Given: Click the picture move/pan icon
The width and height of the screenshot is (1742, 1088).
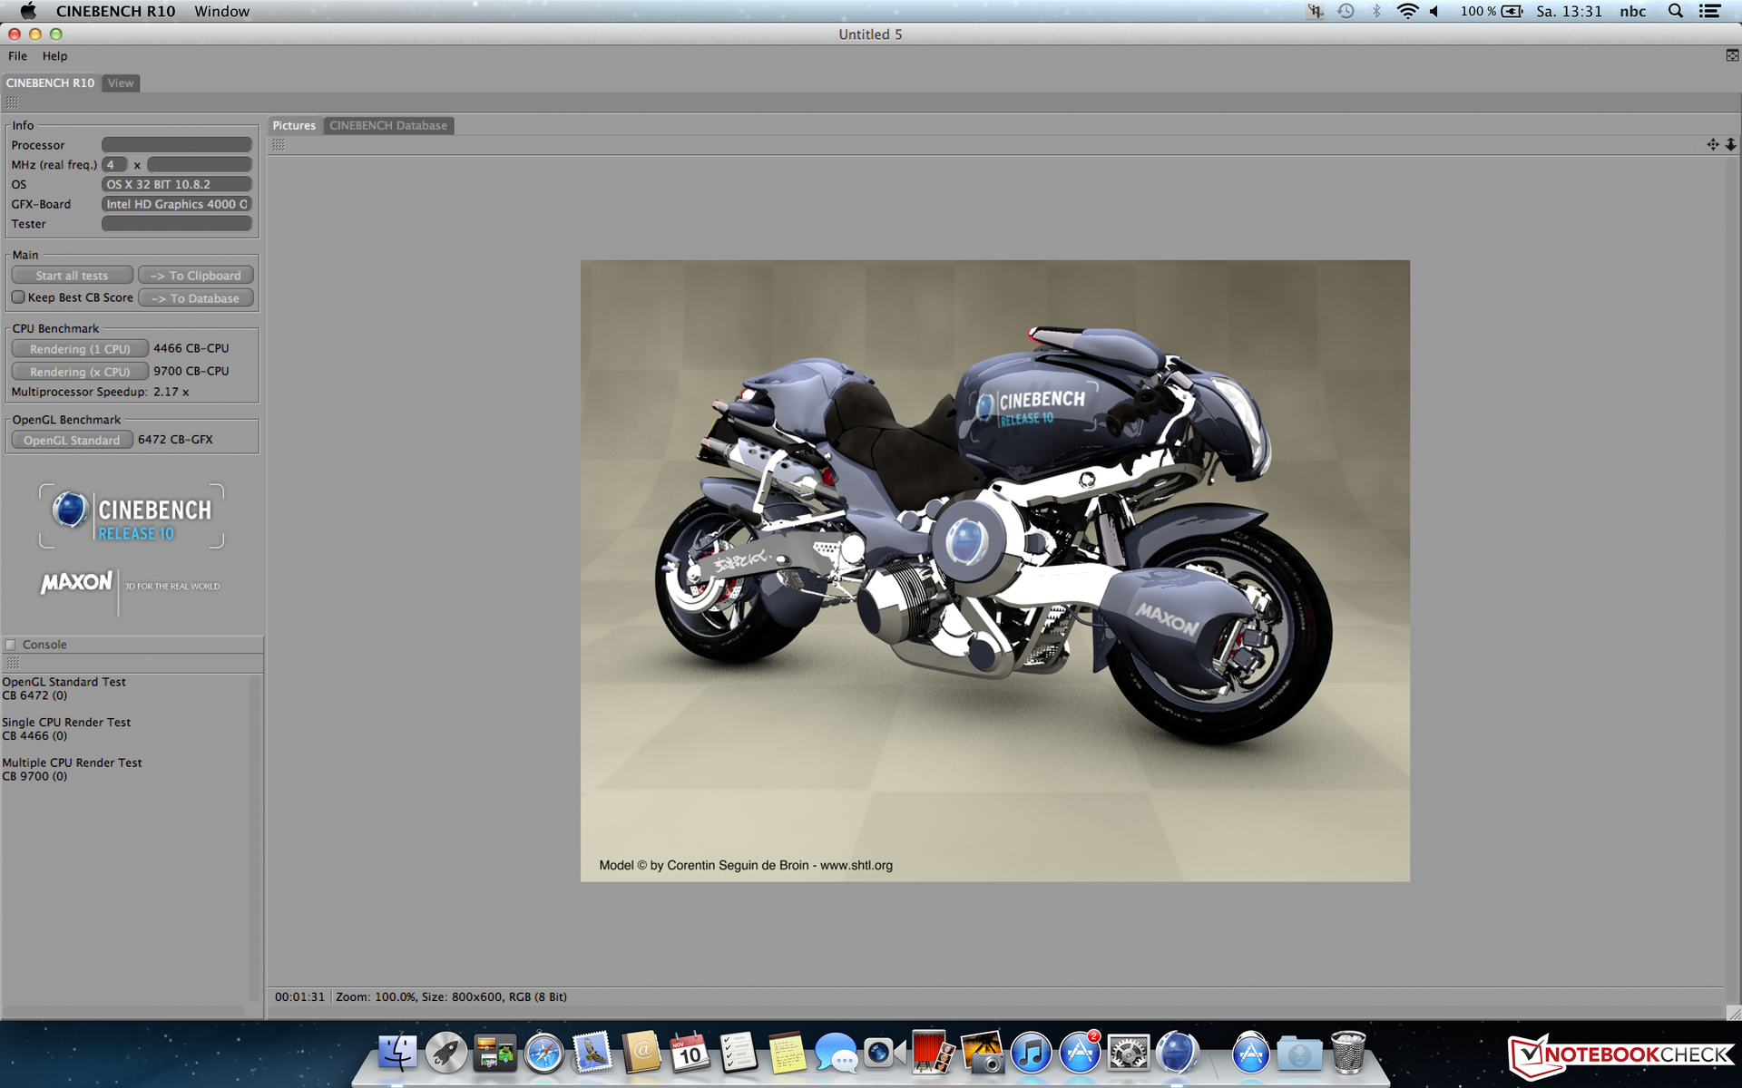Looking at the screenshot, I should pos(1712,145).
